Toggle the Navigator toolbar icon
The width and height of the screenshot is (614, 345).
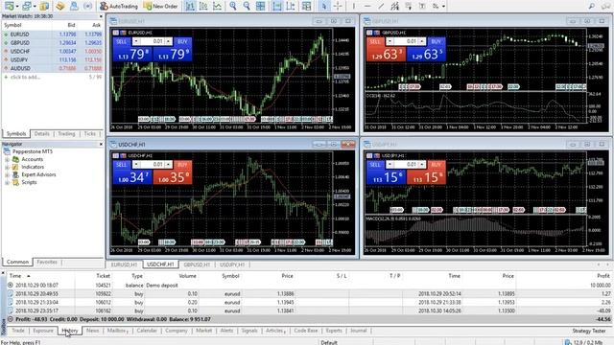click(x=59, y=6)
